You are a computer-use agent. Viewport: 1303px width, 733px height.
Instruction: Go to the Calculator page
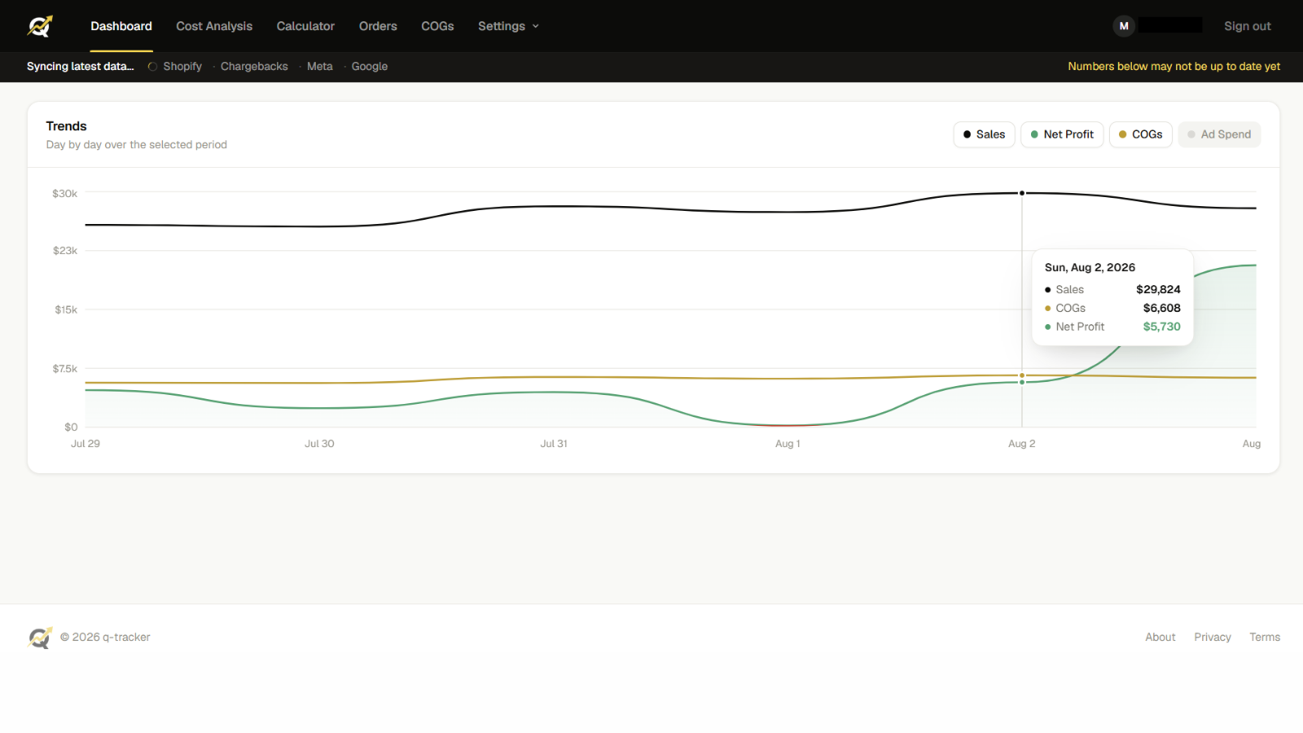(305, 26)
